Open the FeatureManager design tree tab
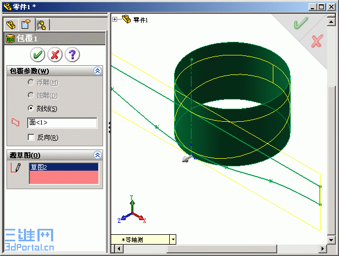This screenshot has width=339, height=256. tap(11, 25)
